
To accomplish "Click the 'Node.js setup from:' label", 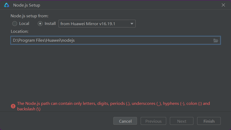I will coord(29,16).
